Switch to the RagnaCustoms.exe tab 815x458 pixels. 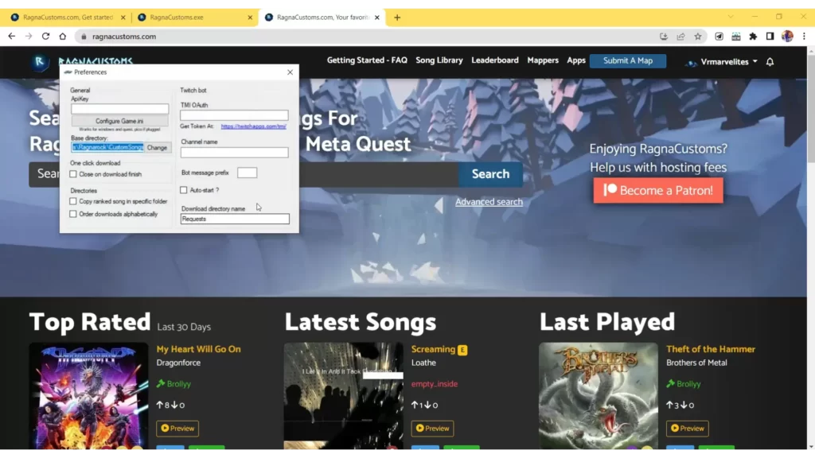click(x=193, y=17)
